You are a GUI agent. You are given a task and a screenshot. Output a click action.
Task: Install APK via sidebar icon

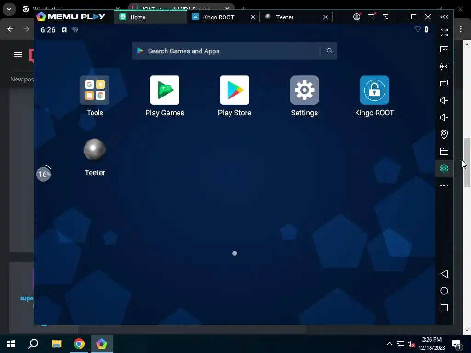point(444,66)
